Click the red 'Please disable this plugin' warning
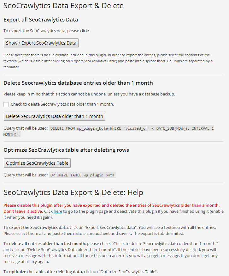229x276 pixels. (x=111, y=205)
